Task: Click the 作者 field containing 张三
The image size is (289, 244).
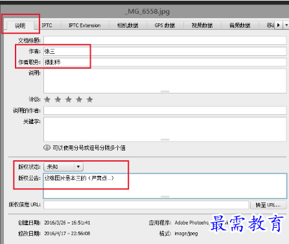Action: (x=165, y=51)
